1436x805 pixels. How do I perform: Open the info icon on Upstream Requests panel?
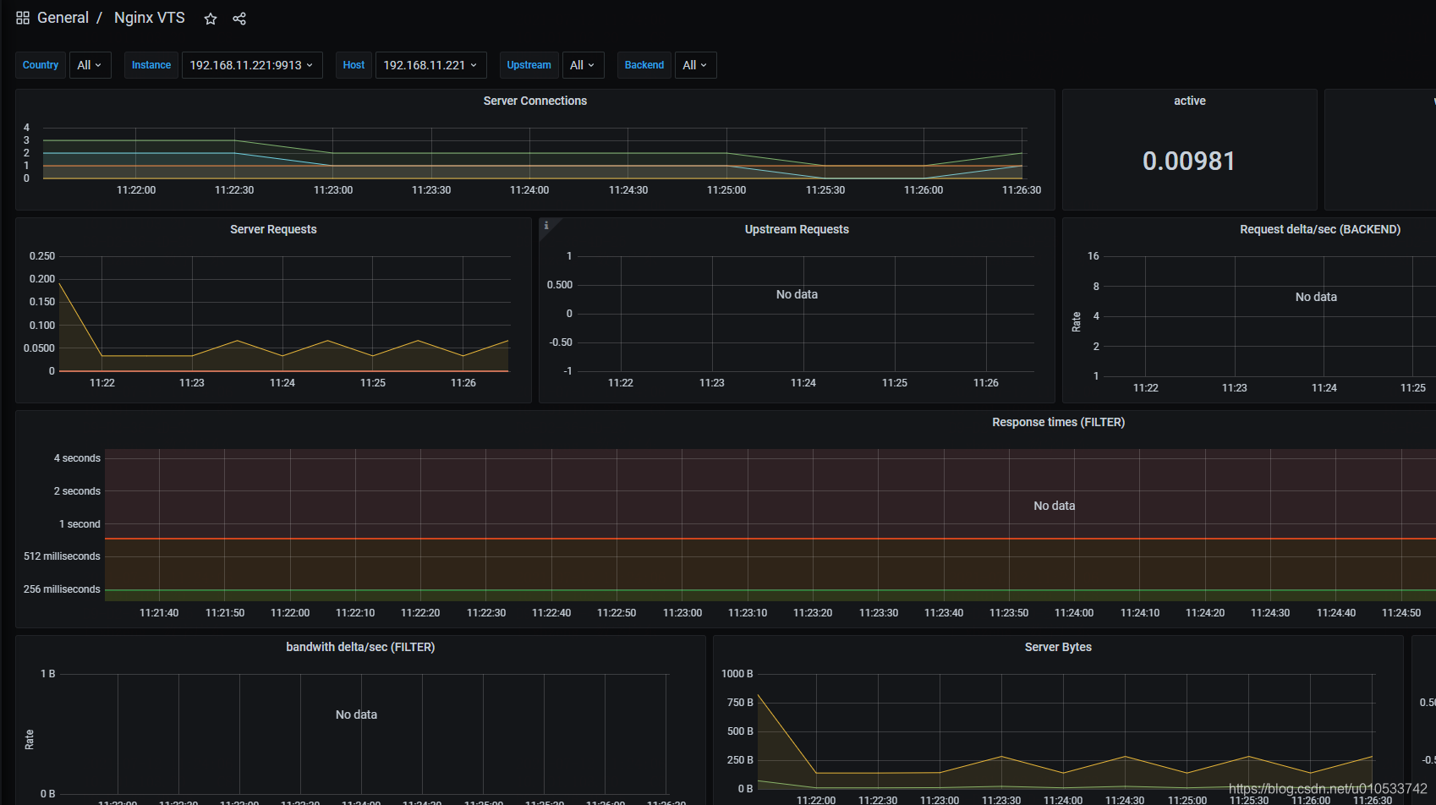coord(546,225)
